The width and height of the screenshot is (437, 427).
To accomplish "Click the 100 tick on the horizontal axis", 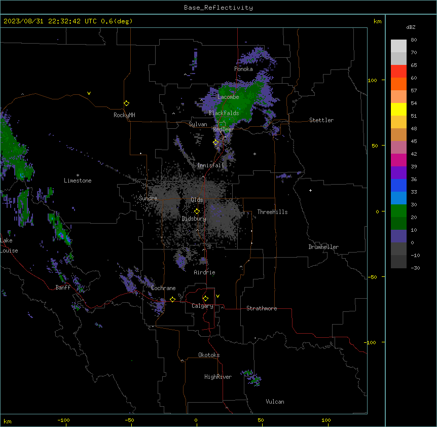I will point(326,420).
